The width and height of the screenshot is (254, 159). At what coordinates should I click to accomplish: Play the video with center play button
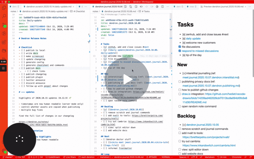[x=127, y=79]
